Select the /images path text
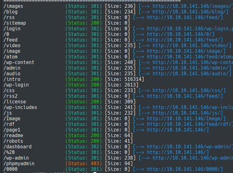This screenshot has width=233, height=173. click(x=13, y=6)
